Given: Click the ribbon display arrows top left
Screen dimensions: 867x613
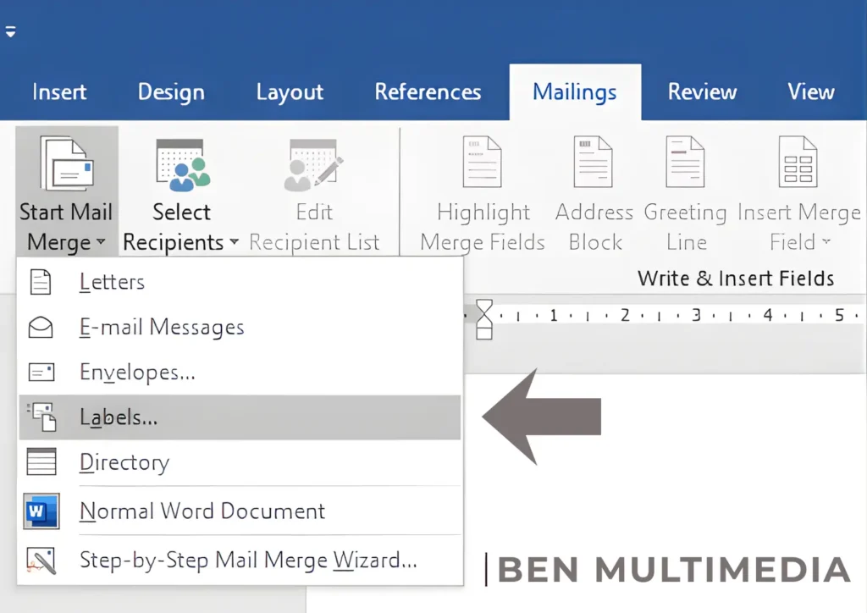Looking at the screenshot, I should coord(11,31).
